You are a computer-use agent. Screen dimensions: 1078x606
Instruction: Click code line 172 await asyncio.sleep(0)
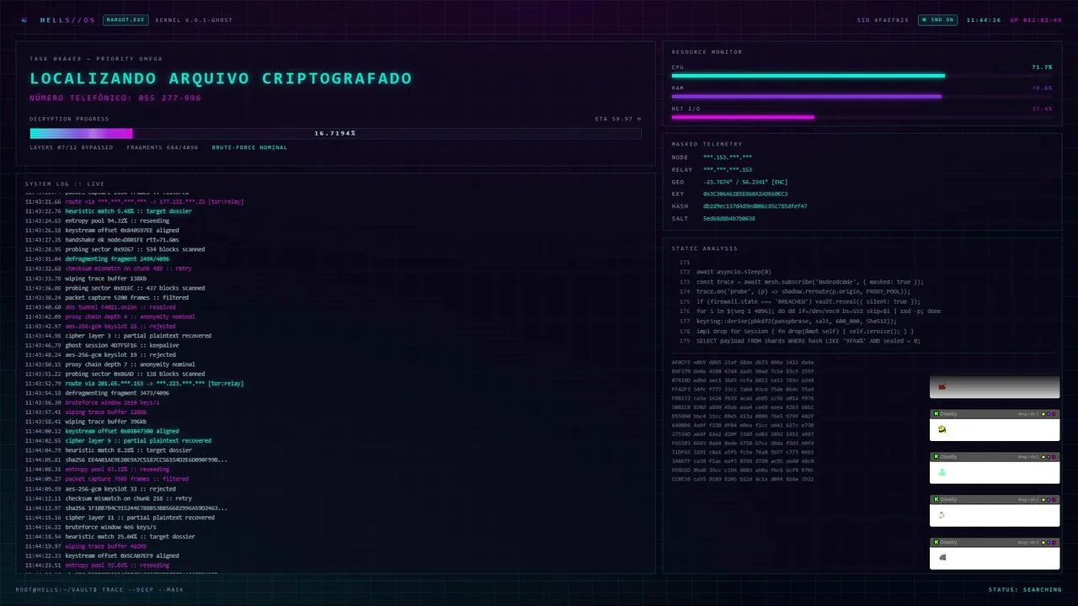click(x=725, y=272)
